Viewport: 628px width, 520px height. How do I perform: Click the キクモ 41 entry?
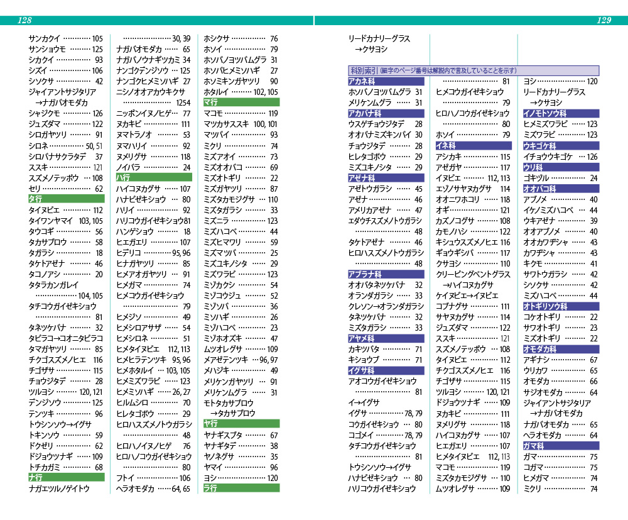[561, 263]
